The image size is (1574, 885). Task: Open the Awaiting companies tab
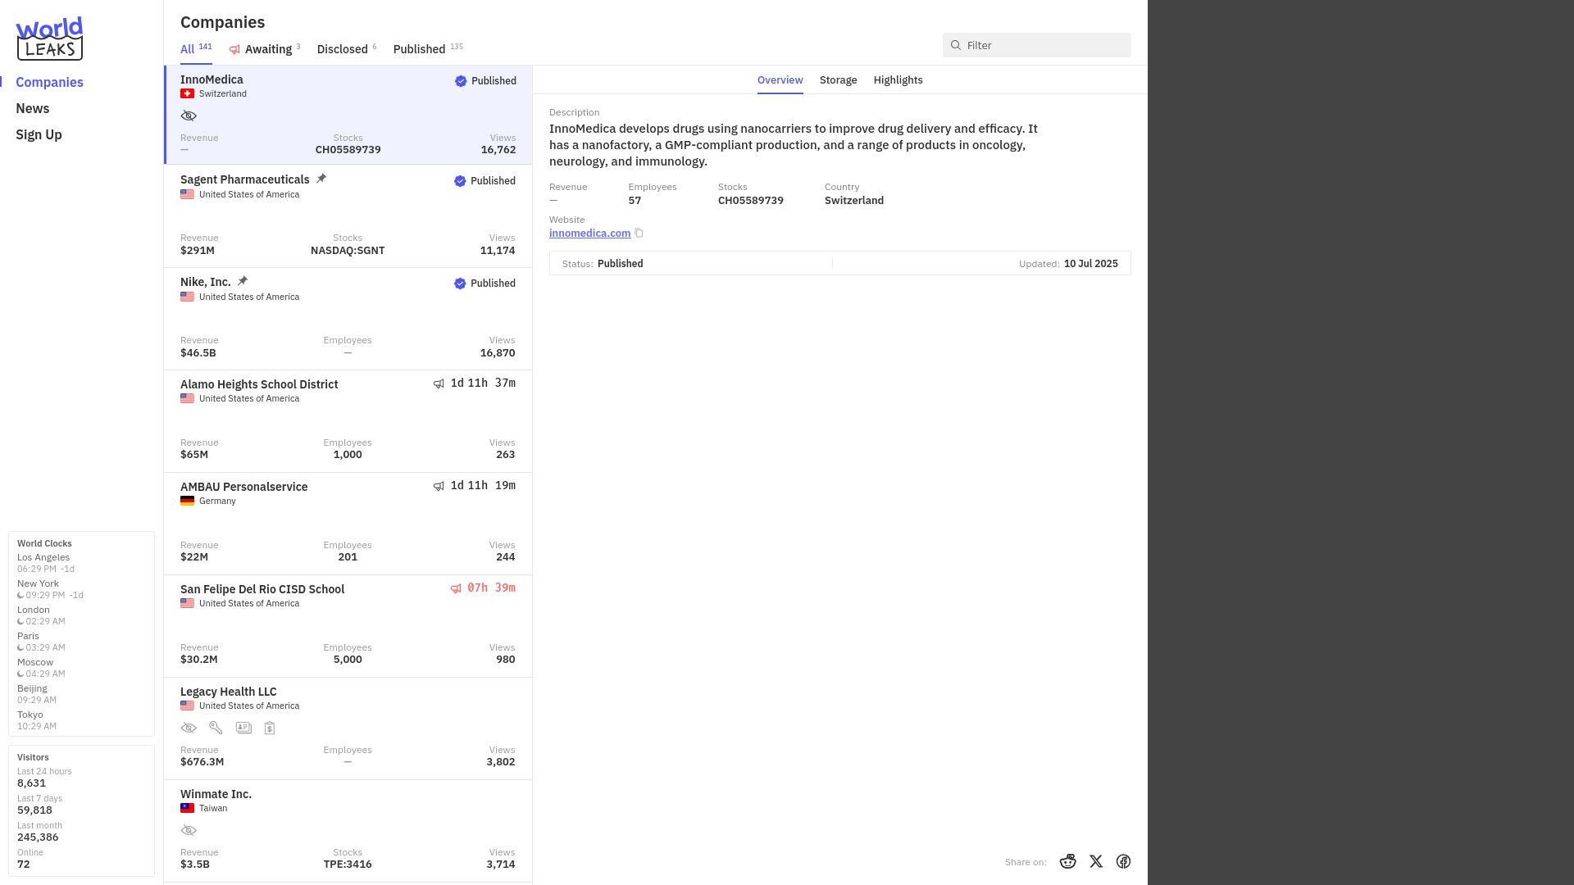click(265, 49)
